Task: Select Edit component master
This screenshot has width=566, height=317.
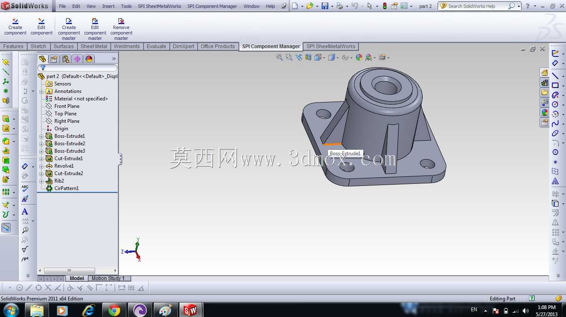Action: click(x=95, y=29)
